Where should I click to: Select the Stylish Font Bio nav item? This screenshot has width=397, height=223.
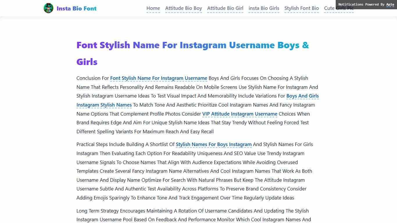(x=301, y=8)
